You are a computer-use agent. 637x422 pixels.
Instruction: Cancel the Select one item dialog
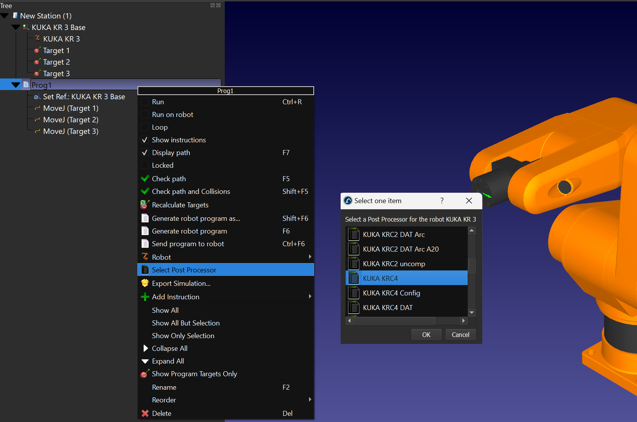[460, 335]
